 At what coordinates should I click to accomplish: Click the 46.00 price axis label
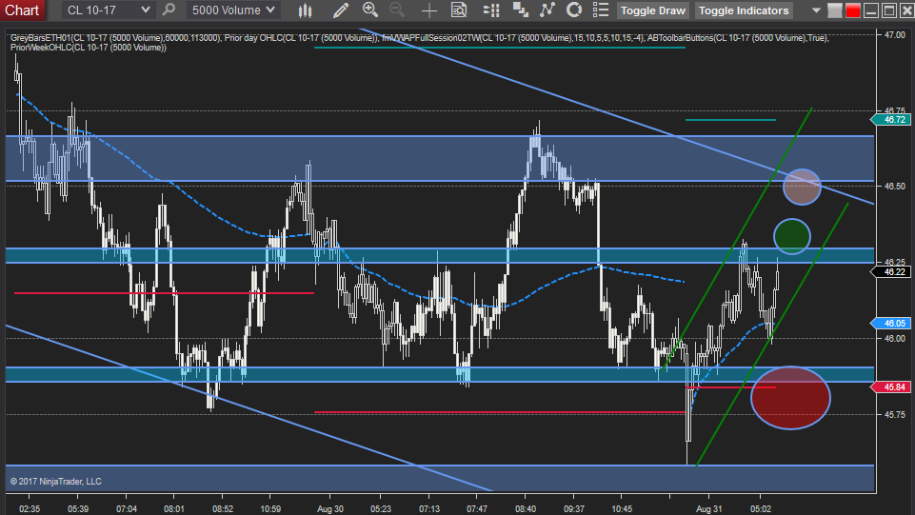(x=895, y=338)
